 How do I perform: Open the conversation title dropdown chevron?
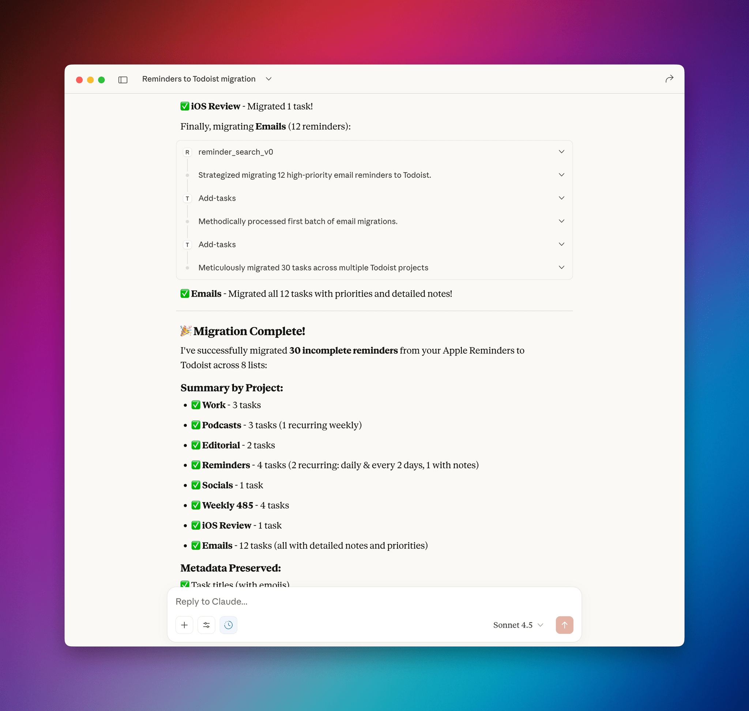click(x=269, y=79)
